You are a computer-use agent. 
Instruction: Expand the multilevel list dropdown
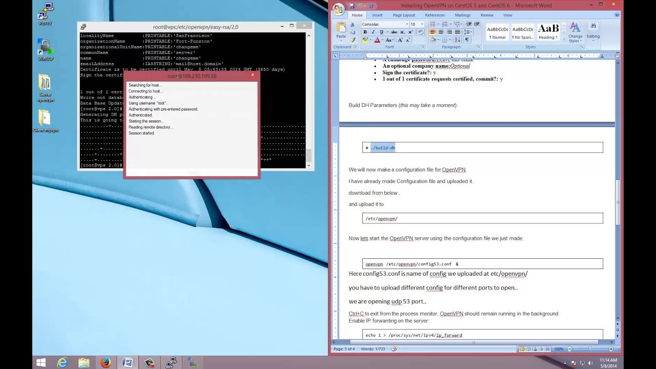click(x=461, y=24)
